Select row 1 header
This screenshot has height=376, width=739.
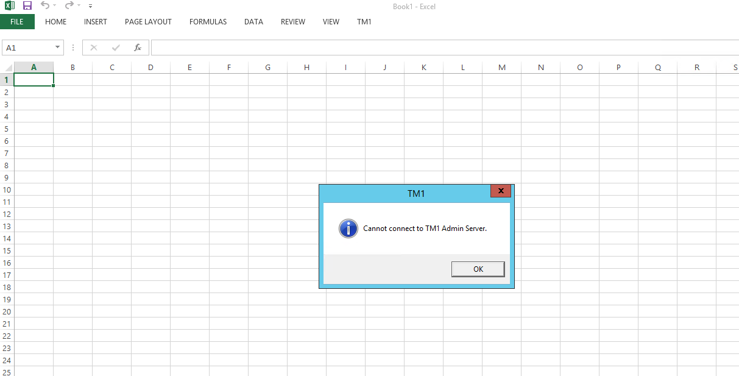point(7,80)
